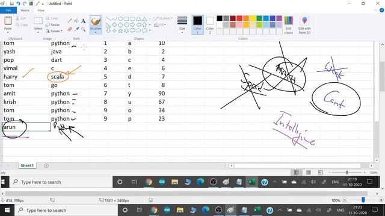Select the Text tool

coord(83,21)
